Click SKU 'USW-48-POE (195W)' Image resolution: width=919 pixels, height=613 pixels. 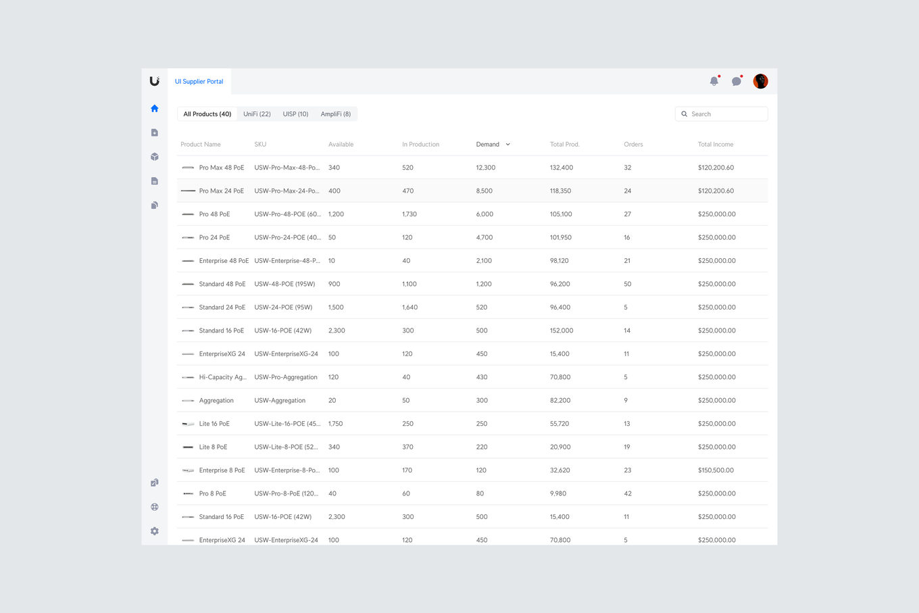point(284,285)
